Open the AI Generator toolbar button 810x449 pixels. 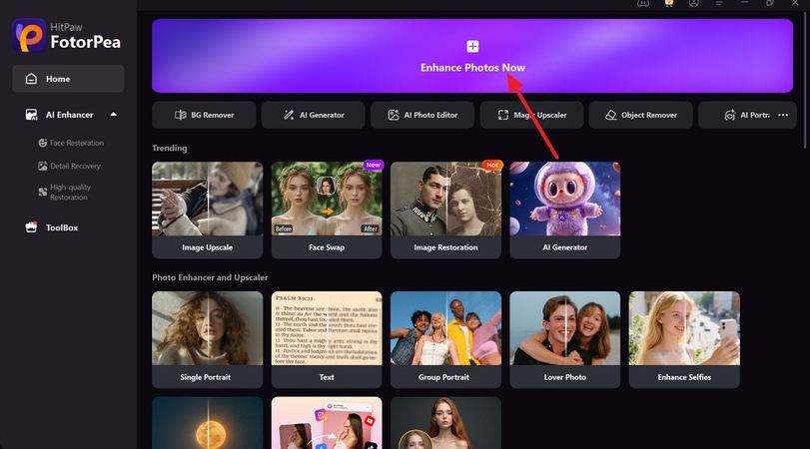tap(313, 115)
